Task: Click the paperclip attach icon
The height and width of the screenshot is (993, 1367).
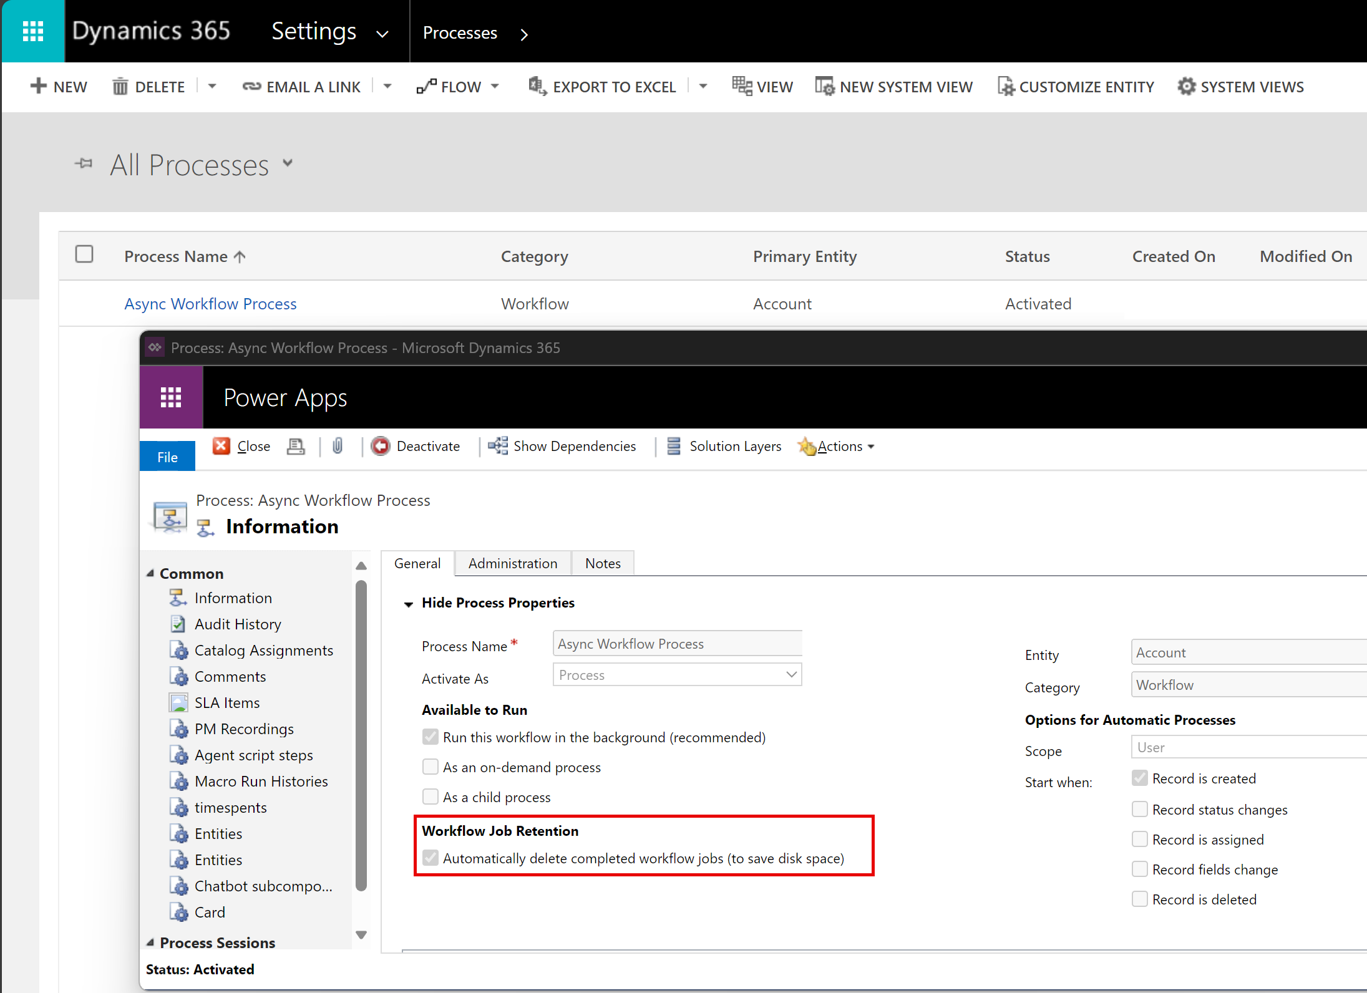Action: tap(338, 446)
